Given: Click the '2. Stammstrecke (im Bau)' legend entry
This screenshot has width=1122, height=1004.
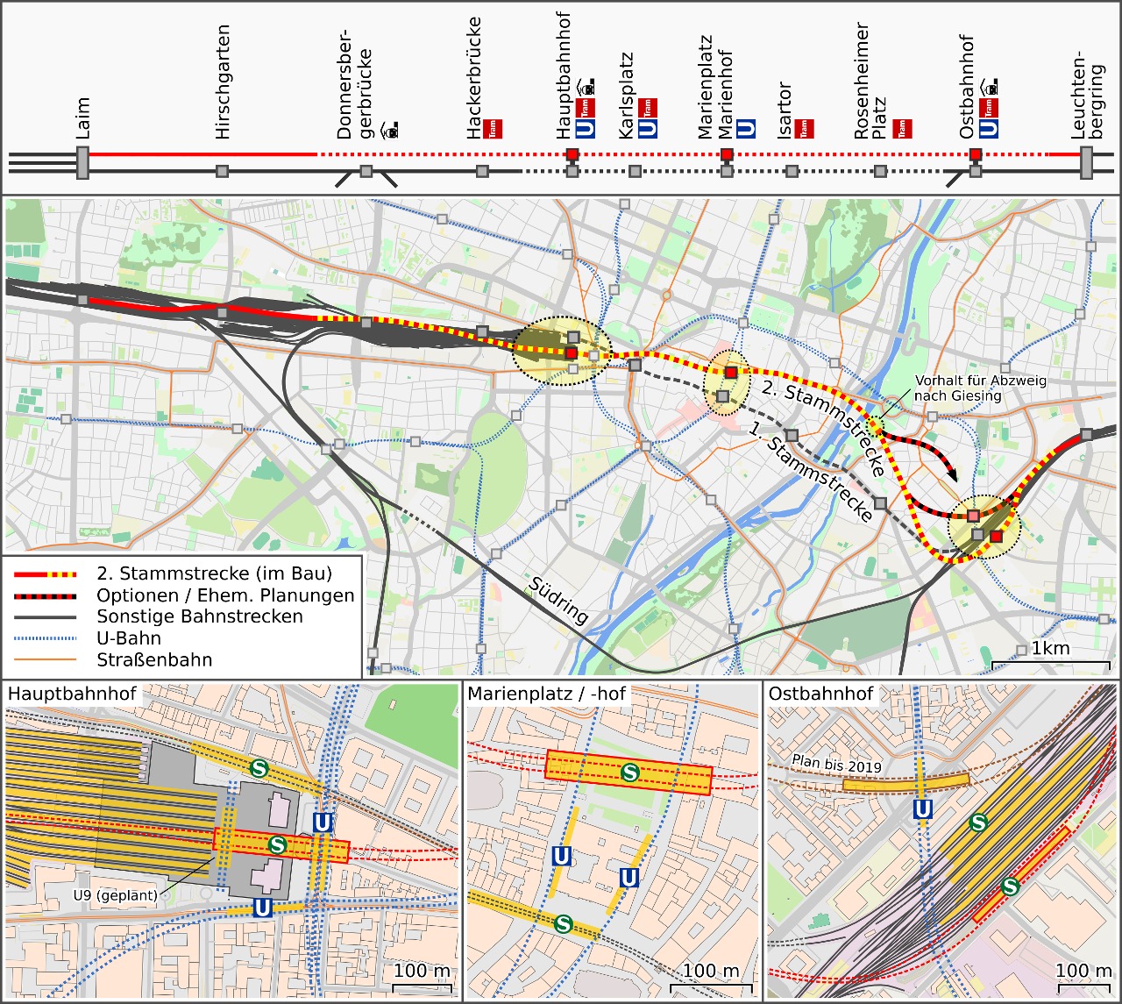Looking at the screenshot, I should click(215, 574).
